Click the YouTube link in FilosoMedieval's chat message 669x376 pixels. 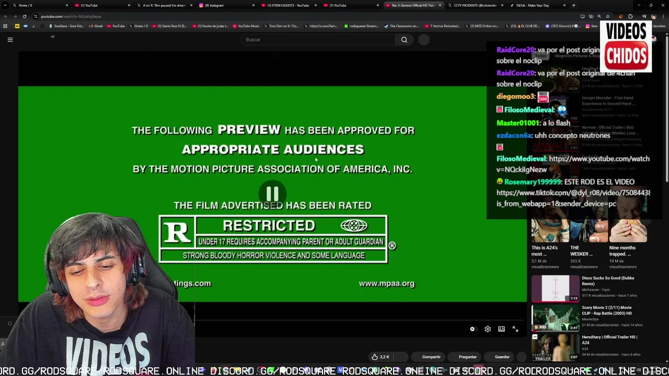[x=573, y=164]
